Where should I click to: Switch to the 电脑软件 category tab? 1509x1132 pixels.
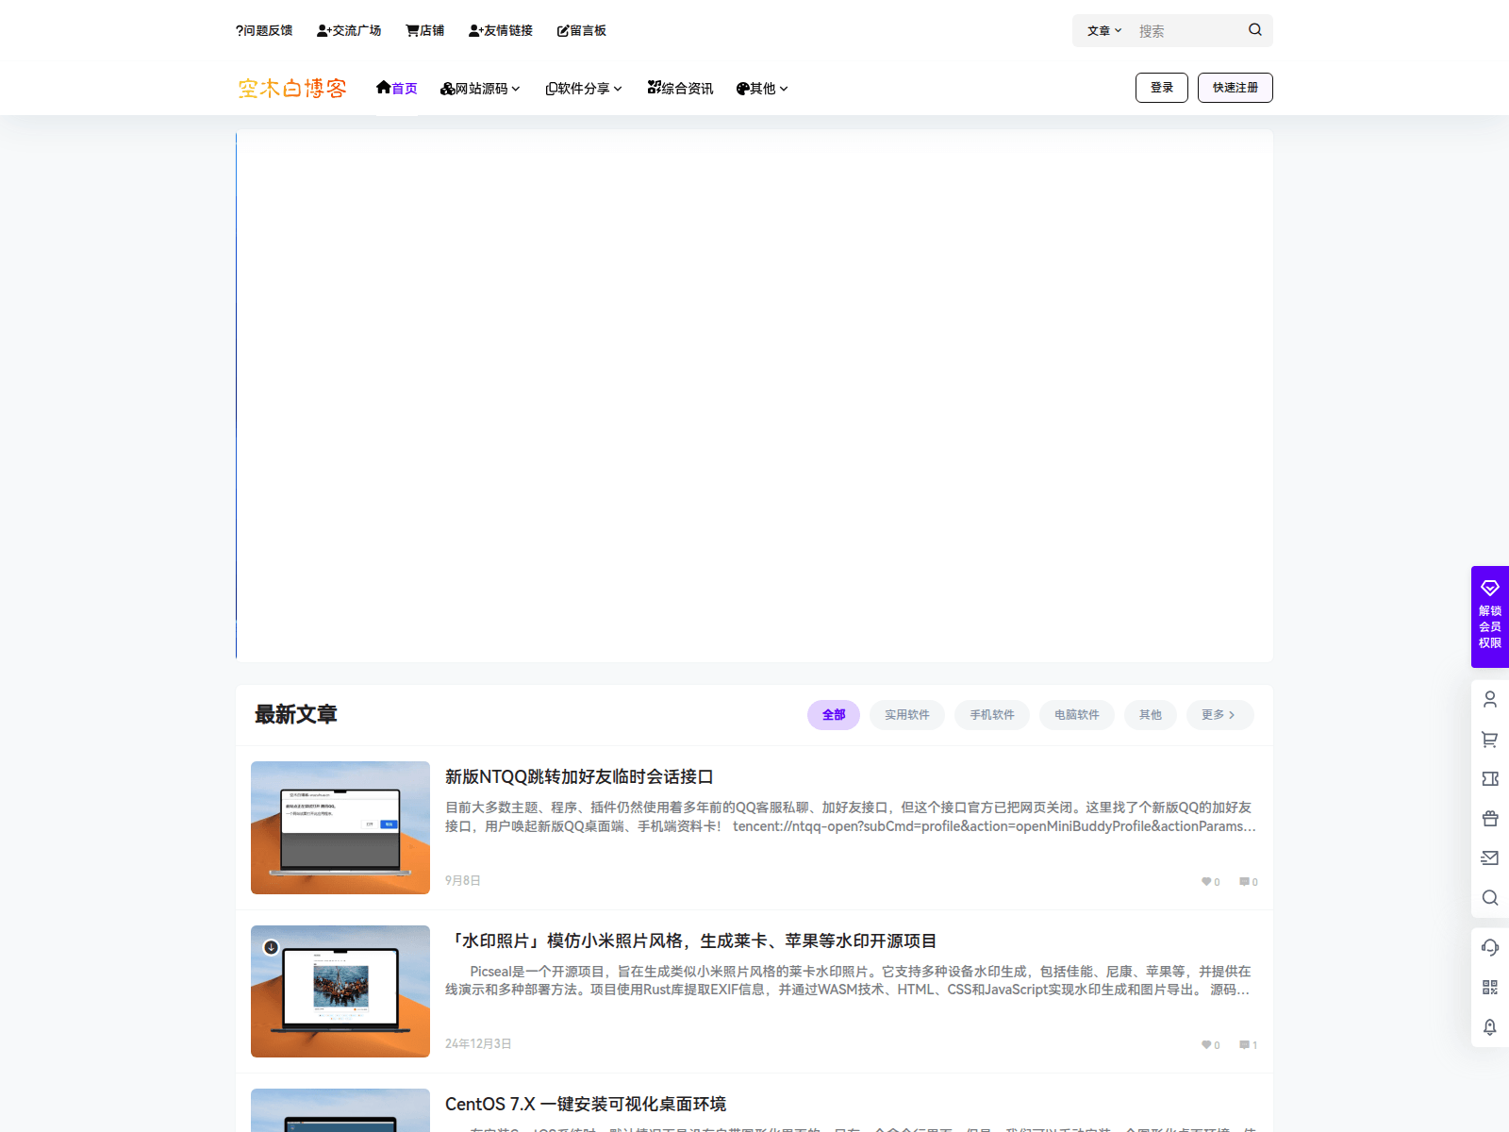pyautogui.click(x=1076, y=715)
